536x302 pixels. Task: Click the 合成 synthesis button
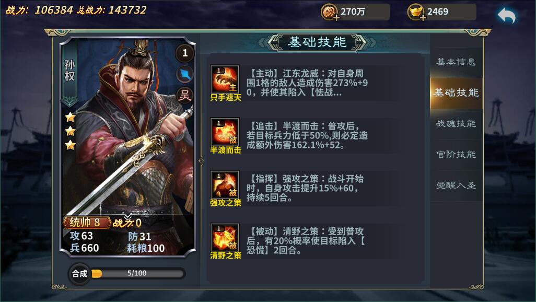coord(79,274)
